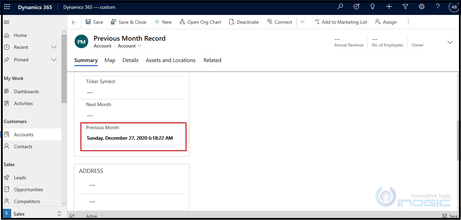Click Recent in the sidebar
This screenshot has width=461, height=220.
(21, 47)
